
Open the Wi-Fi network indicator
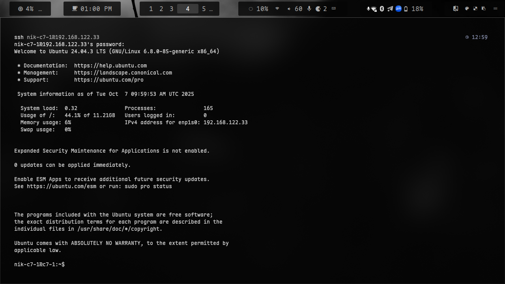pos(277,9)
